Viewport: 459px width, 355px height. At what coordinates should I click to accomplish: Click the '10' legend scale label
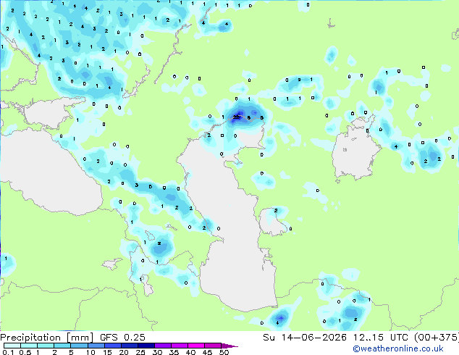click(90, 352)
